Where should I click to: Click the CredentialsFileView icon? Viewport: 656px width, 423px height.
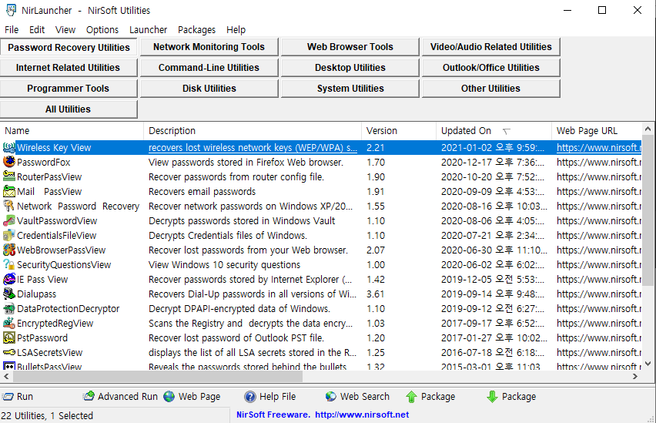pos(8,235)
